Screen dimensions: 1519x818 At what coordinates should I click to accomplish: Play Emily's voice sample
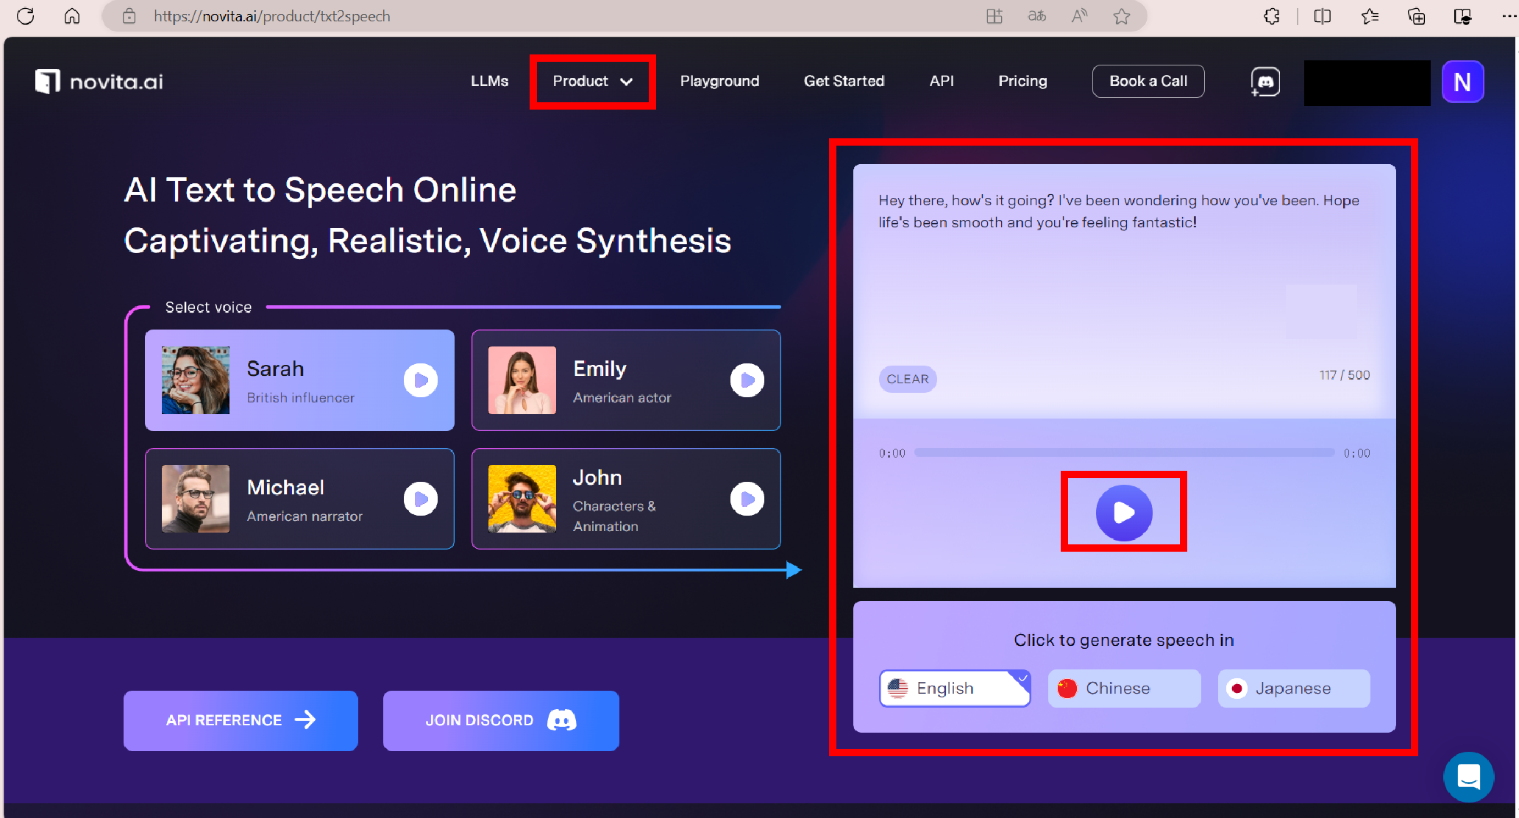[747, 380]
